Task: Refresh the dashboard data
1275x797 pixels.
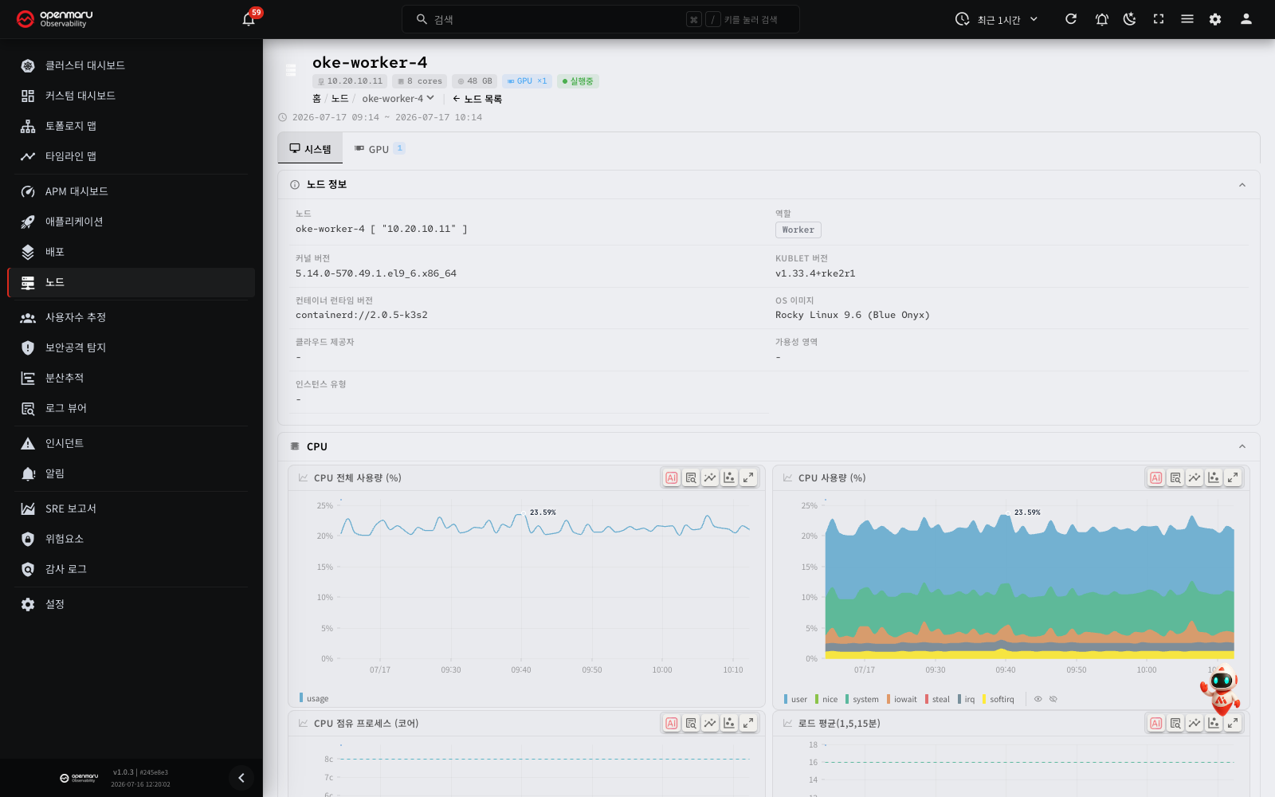Action: (1071, 19)
